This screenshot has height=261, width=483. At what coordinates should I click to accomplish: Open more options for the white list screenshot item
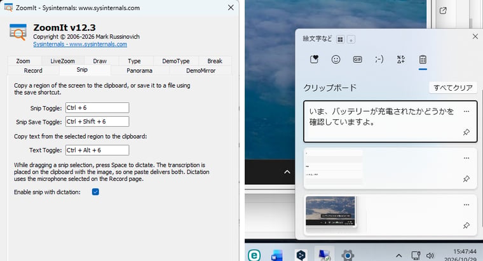coord(466,158)
